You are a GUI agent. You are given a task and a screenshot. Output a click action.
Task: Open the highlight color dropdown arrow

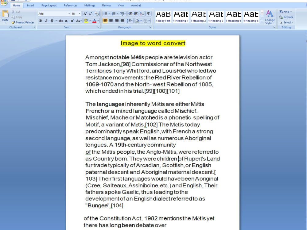click(90, 21)
